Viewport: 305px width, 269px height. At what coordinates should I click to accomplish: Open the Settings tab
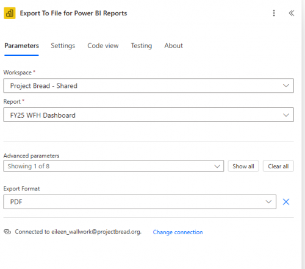point(63,46)
